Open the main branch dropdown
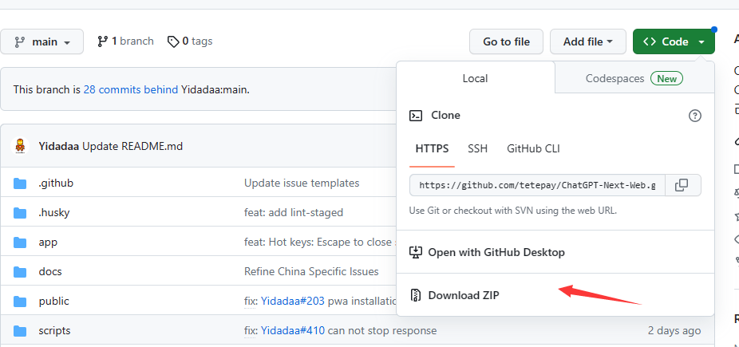The width and height of the screenshot is (739, 347). pyautogui.click(x=42, y=41)
